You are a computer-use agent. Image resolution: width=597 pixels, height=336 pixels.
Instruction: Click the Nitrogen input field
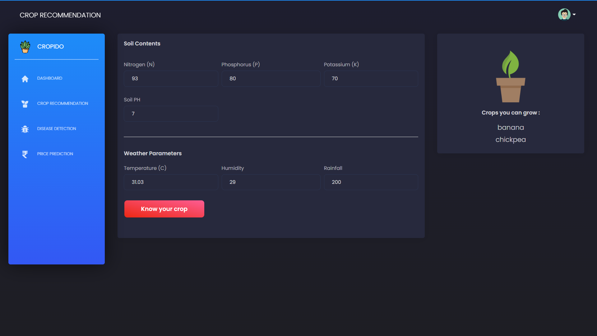click(171, 78)
